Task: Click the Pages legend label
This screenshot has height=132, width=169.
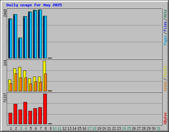Action: click(165, 40)
